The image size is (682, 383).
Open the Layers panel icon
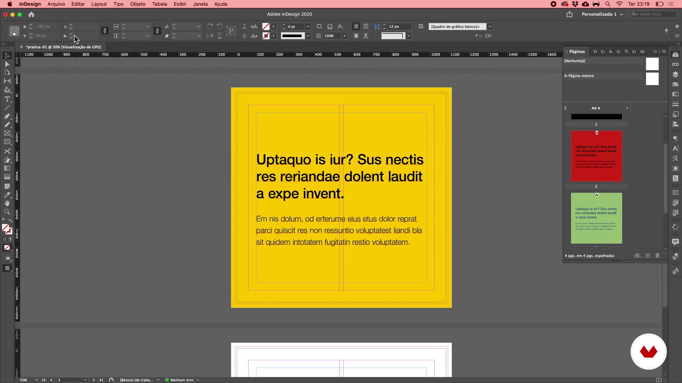tap(675, 74)
